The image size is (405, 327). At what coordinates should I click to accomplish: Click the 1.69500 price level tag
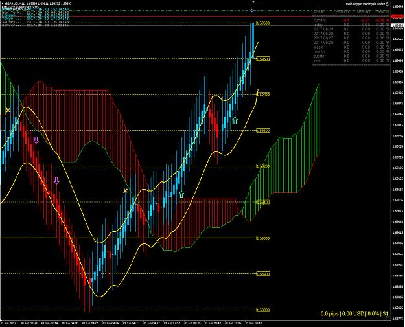pyautogui.click(x=263, y=59)
